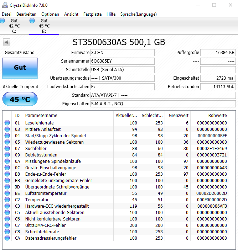This screenshot has height=250, width=238.
Task: Click raw value 000F0000002D for Temperatur
Action: point(212,200)
